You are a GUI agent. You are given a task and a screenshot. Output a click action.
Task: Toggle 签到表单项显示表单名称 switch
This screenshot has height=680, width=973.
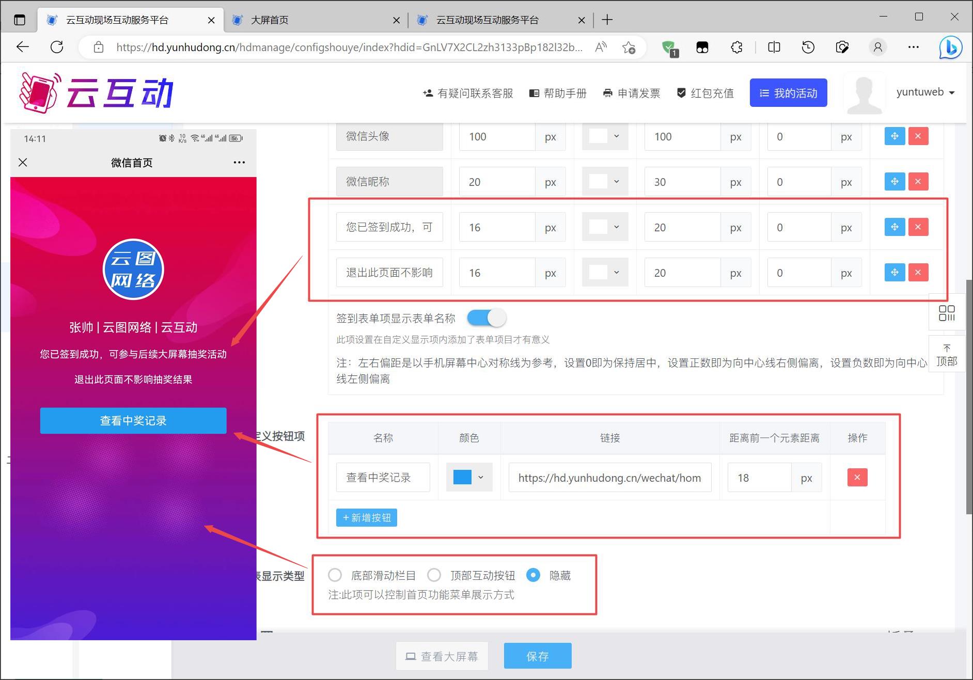[x=487, y=318]
